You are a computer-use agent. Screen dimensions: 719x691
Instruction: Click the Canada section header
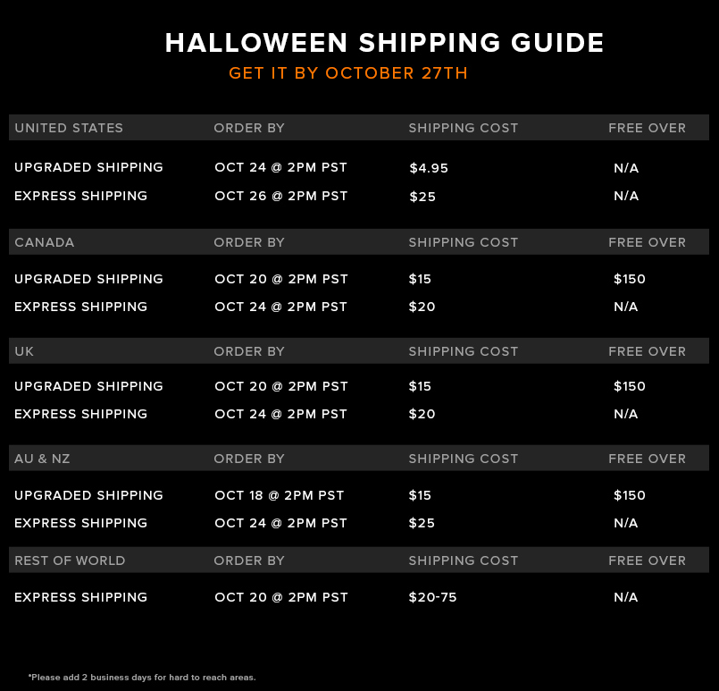44,242
